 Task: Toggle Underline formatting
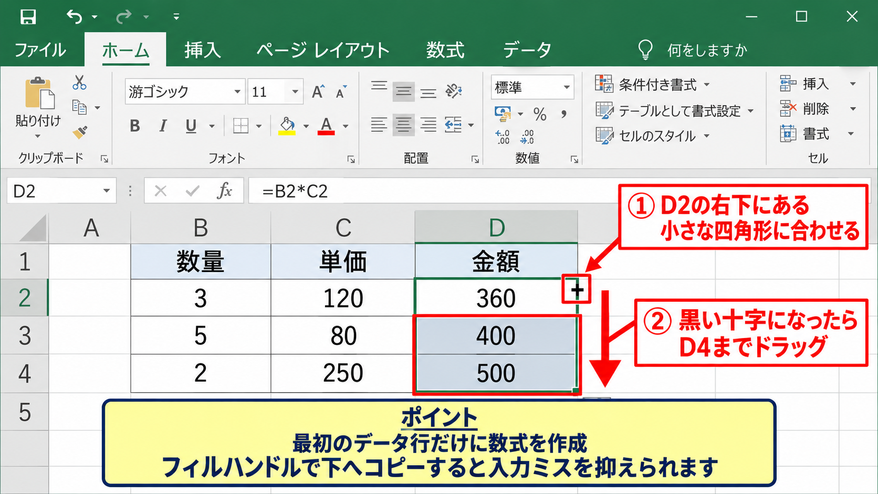pyautogui.click(x=191, y=126)
